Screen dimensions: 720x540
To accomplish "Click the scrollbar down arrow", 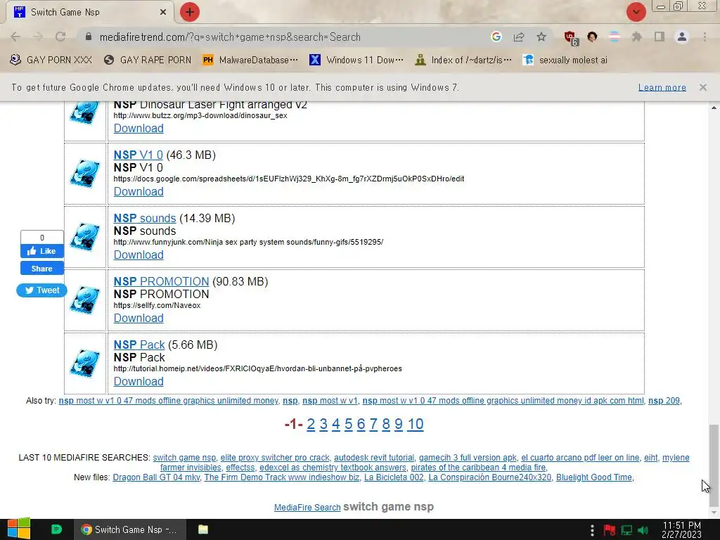I will click(x=713, y=513).
